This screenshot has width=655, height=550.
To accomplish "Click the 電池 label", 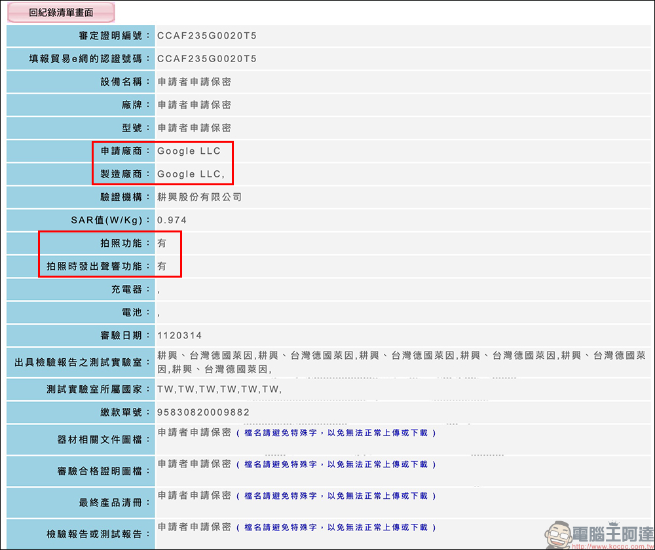I will pos(136,312).
